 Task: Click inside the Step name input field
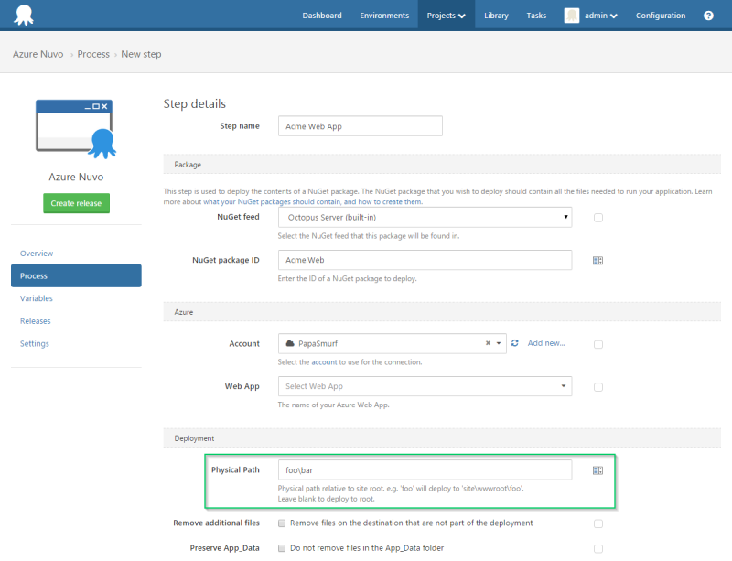(x=360, y=125)
